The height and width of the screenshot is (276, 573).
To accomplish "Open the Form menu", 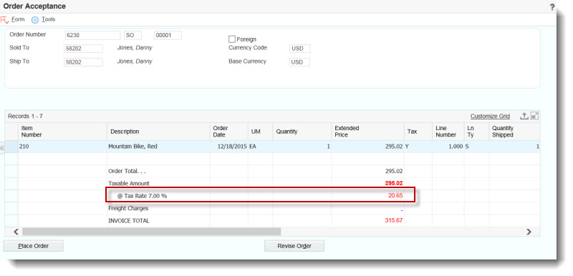I will coord(18,19).
